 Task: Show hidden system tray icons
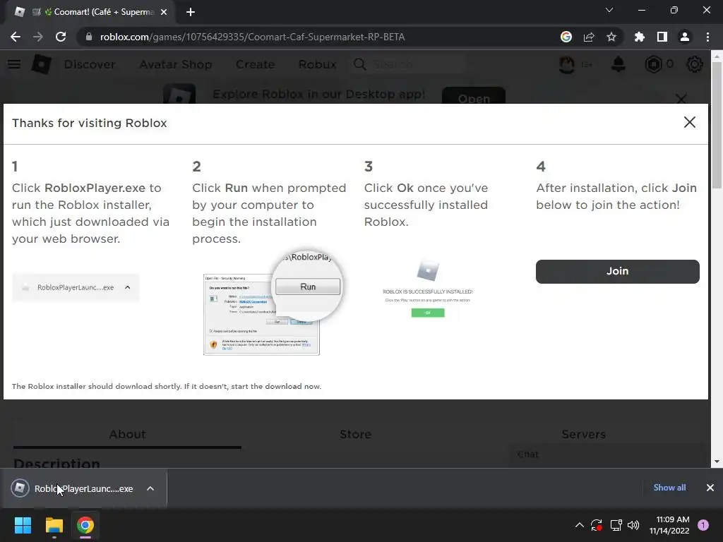pos(579,525)
